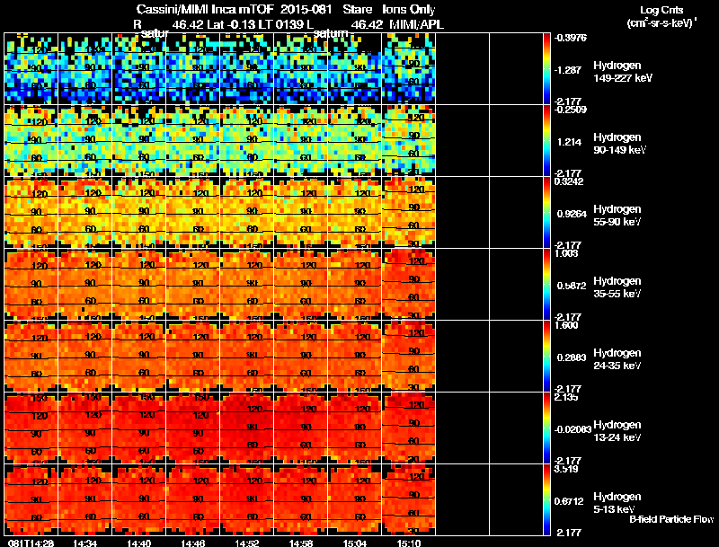This screenshot has height=547, width=719.
Task: Open the 35-55 keV image at 14:34
Action: (x=84, y=285)
